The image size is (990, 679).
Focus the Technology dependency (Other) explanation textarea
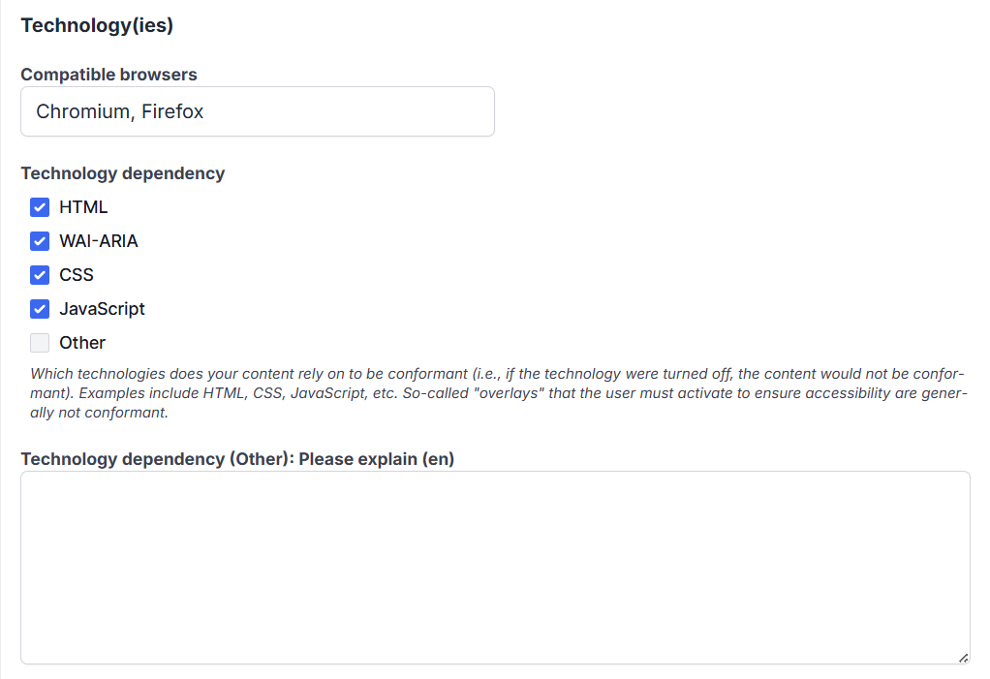495,568
